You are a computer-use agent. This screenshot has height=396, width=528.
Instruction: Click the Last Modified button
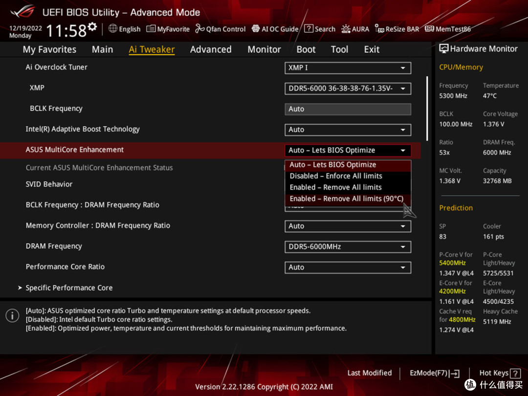click(x=370, y=373)
